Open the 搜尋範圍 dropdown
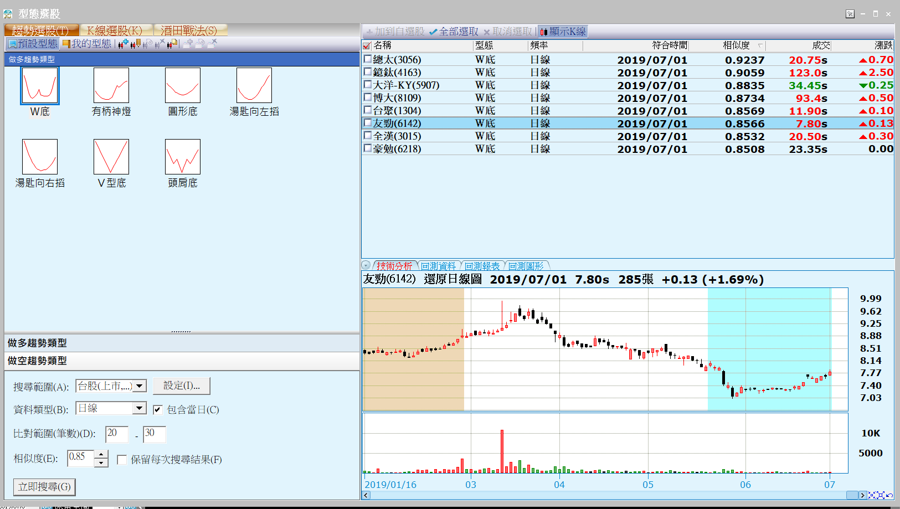Screen dimensions: 900x509 [x=140, y=386]
